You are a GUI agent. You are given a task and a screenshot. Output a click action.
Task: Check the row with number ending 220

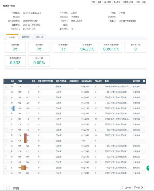coord(6,103)
